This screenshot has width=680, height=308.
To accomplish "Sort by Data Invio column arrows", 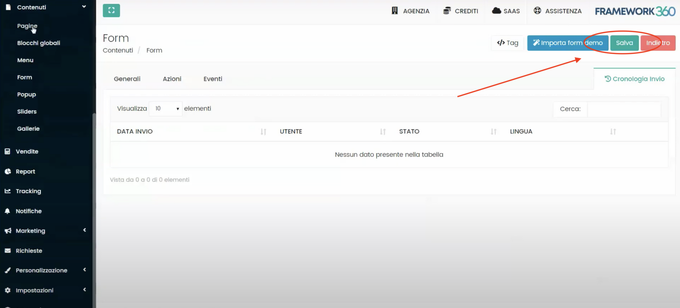I will click(263, 132).
